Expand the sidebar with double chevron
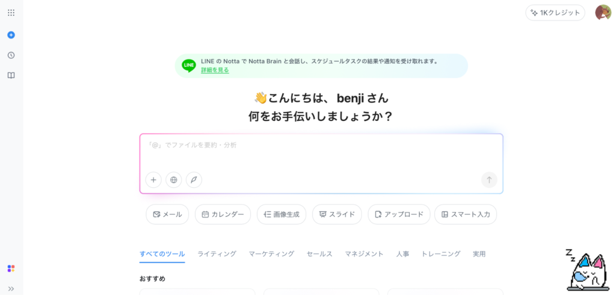Viewport: 616px width, 295px height. coord(11,289)
